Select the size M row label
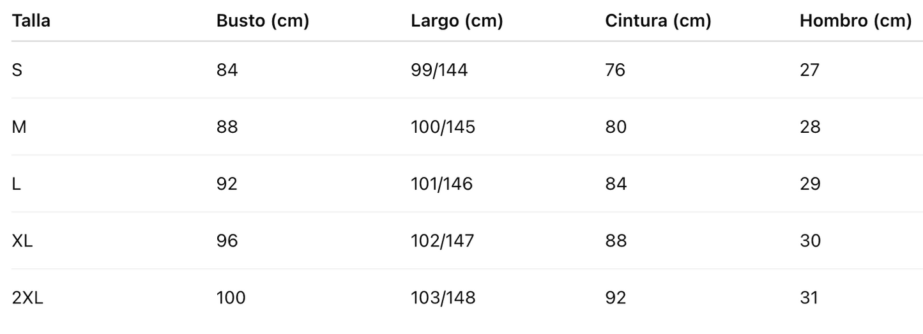Screen dimensions: 923x334 (x=19, y=126)
